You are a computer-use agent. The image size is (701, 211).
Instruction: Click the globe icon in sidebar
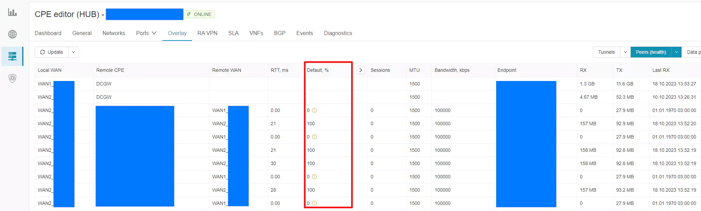click(x=12, y=34)
